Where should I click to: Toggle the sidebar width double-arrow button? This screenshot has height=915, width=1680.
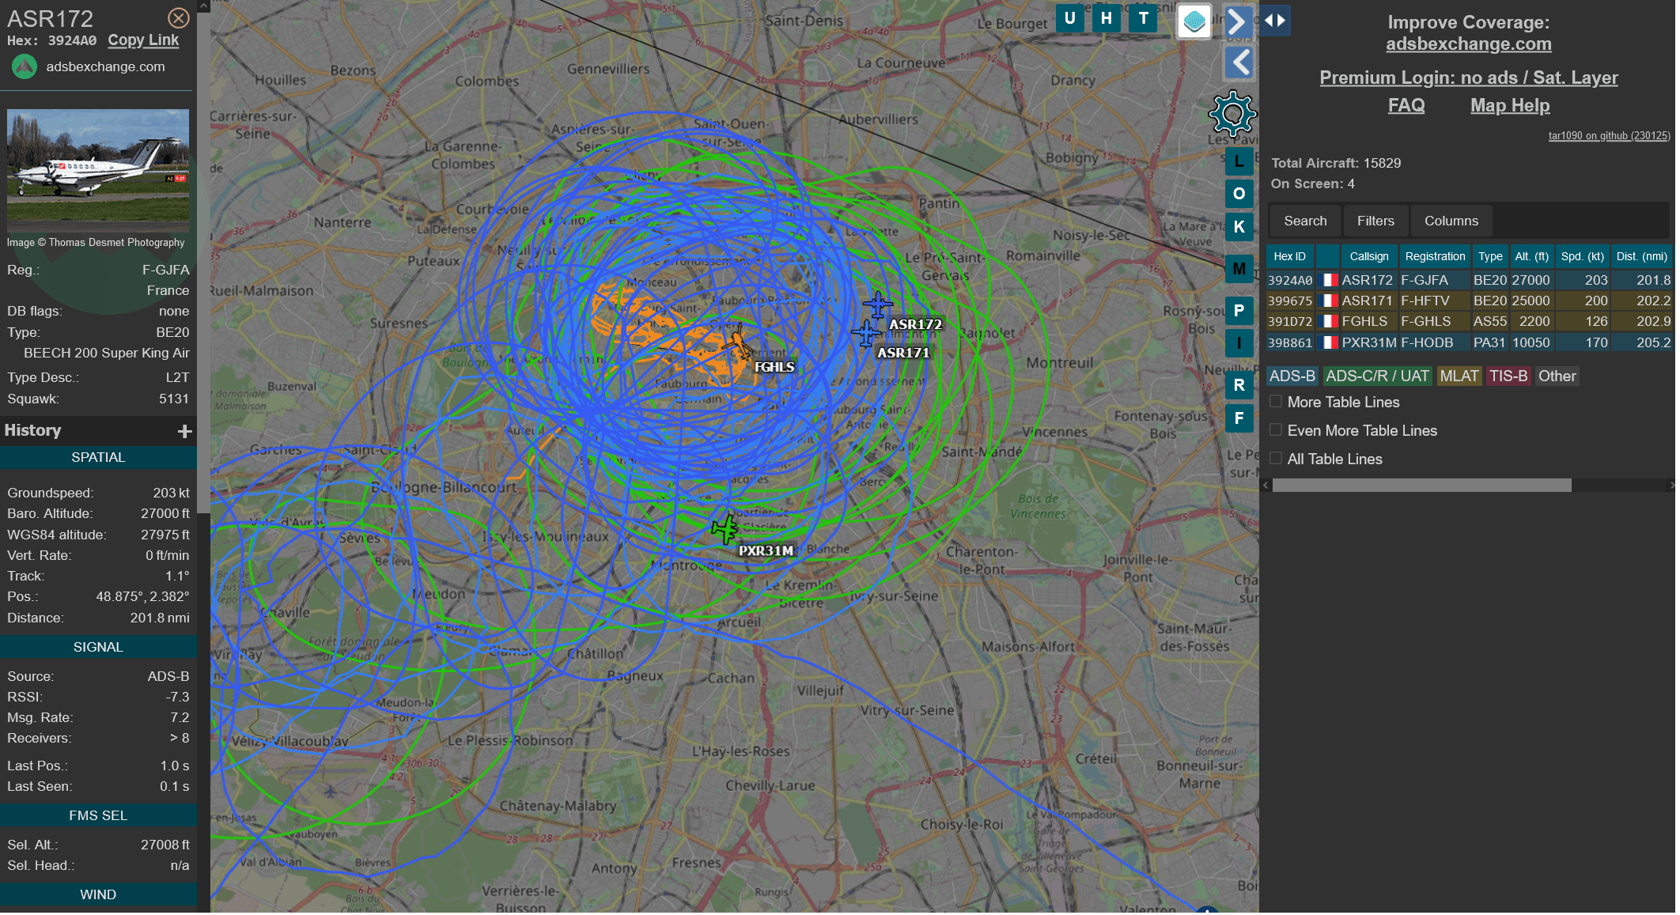coord(1274,21)
